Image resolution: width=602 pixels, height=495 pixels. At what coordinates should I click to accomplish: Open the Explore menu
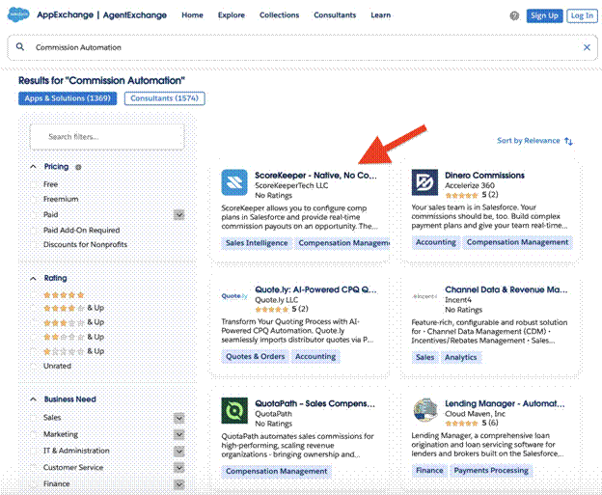pos(231,15)
